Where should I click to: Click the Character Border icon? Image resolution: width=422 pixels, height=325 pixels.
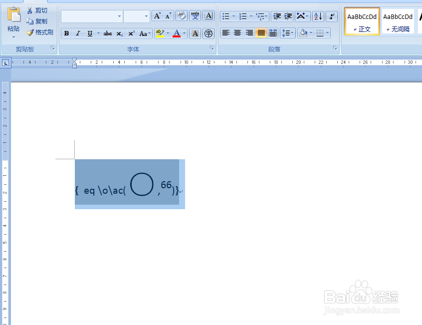tap(209, 16)
